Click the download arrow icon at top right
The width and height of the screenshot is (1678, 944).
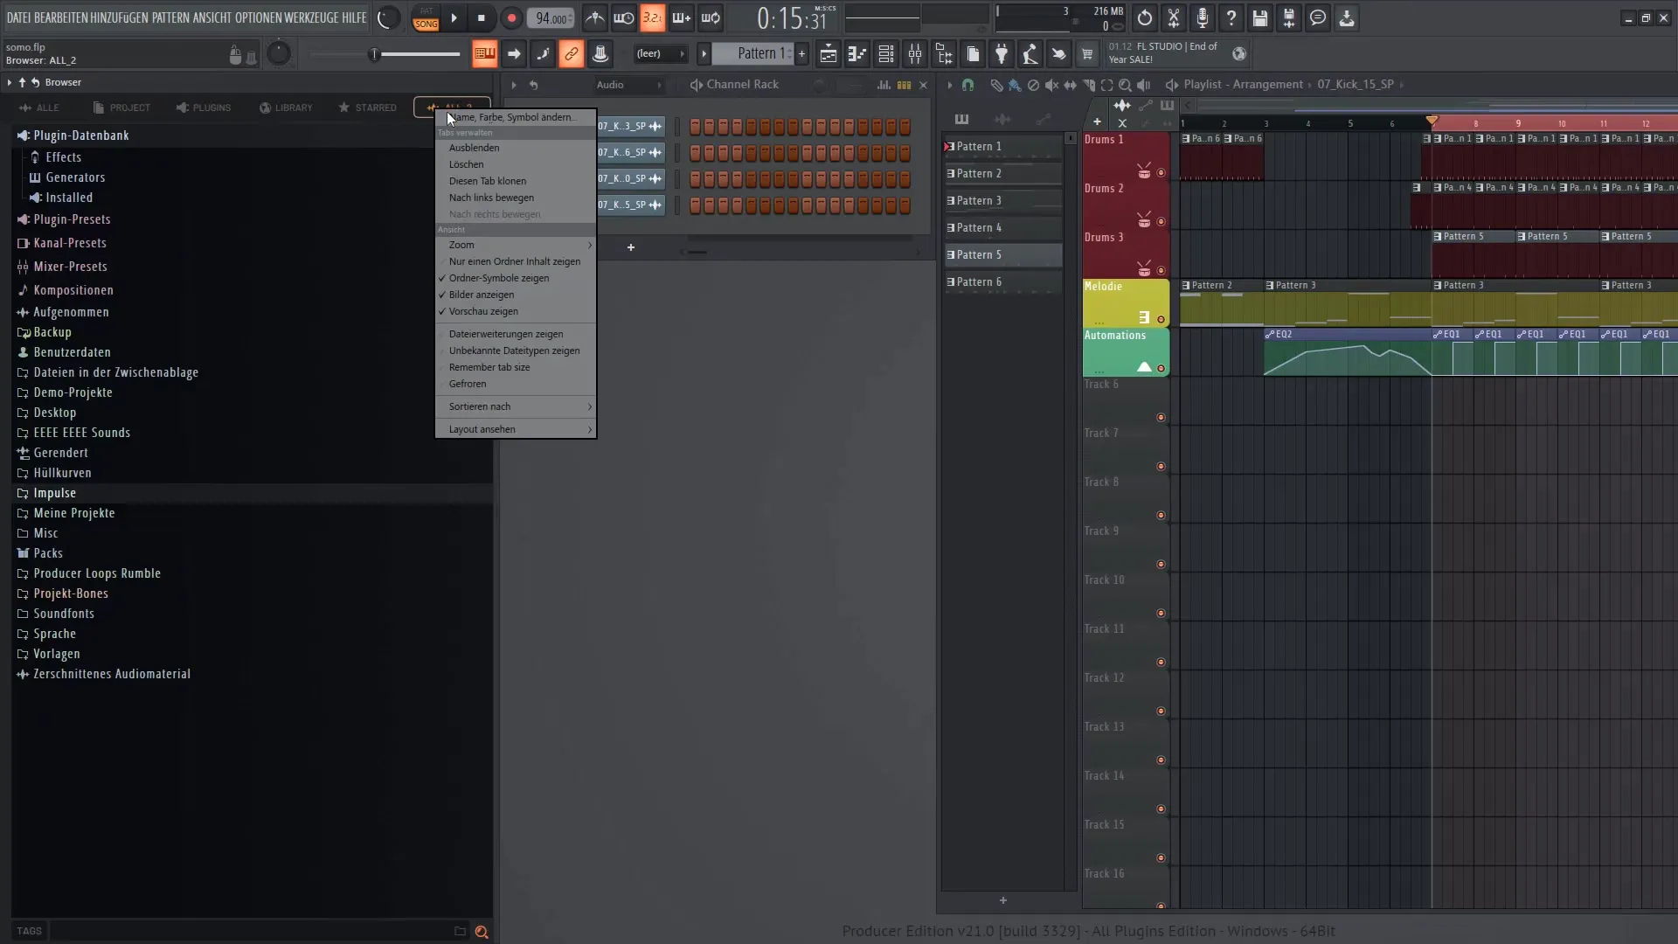[x=1347, y=18]
